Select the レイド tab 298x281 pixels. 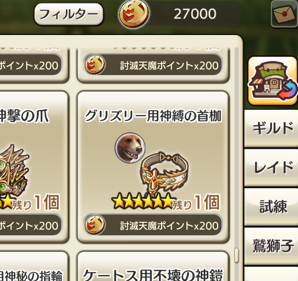tap(273, 167)
